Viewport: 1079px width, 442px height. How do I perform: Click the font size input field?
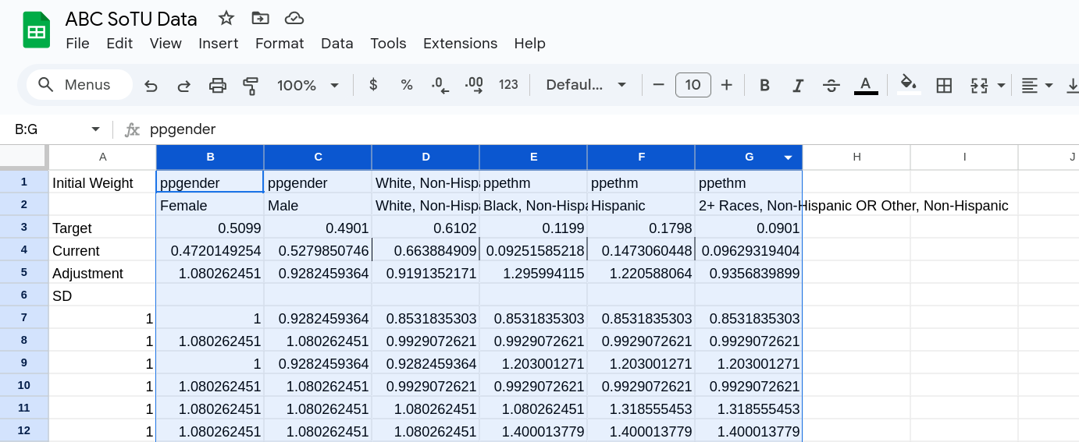tap(693, 85)
